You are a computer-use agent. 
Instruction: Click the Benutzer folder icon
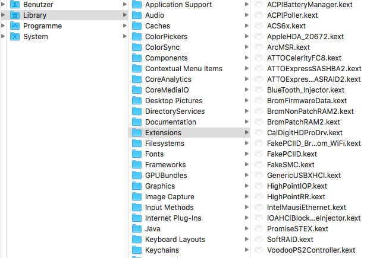tap(15, 4)
